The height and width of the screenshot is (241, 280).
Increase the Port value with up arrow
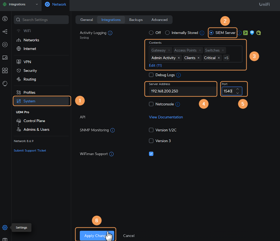pos(238,89)
